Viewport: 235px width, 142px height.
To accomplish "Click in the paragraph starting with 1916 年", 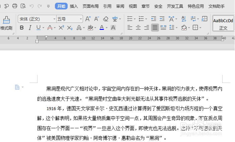I will pyautogui.click(x=130, y=123).
